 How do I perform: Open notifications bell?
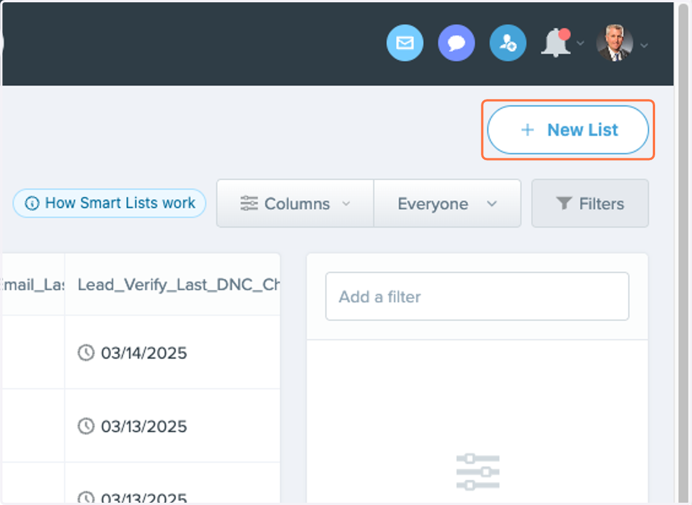(555, 43)
